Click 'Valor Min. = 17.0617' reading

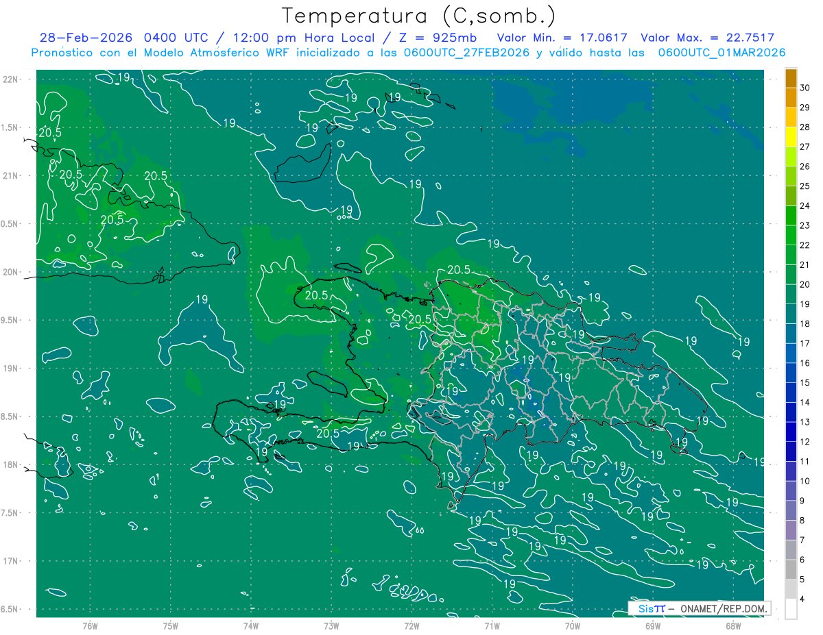(562, 38)
